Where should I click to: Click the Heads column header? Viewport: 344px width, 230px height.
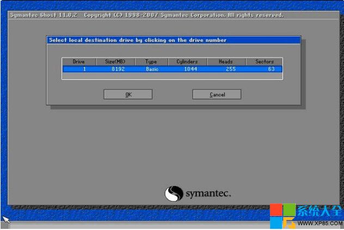click(x=226, y=61)
